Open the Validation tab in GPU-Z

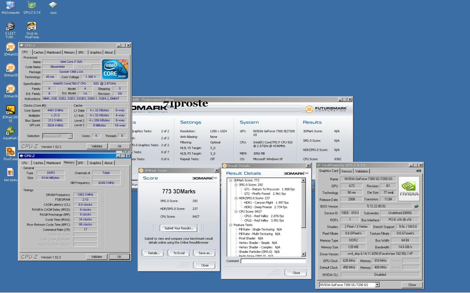362,171
